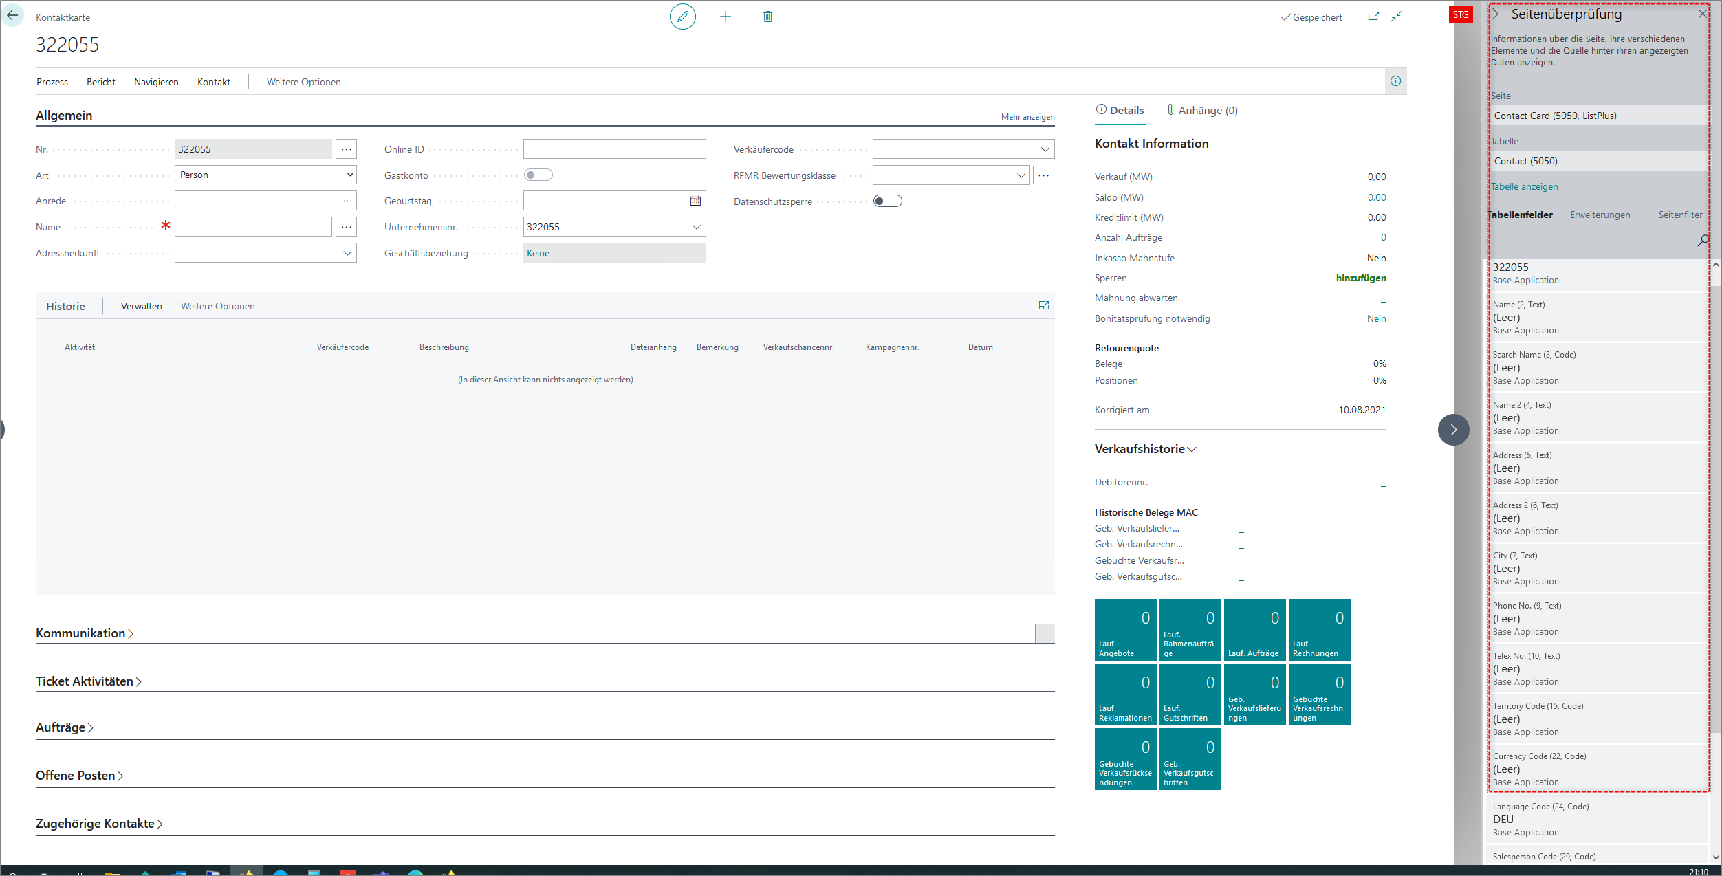Expand the Historie part to full view

(x=1044, y=305)
